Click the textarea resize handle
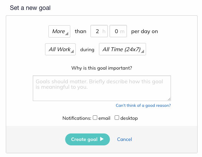 coord(169,99)
